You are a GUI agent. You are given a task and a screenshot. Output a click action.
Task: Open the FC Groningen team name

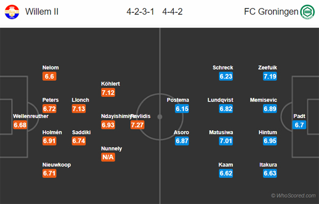click(271, 12)
